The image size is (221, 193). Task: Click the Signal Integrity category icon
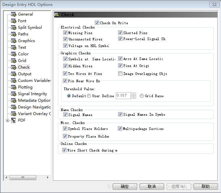click(x=14, y=94)
